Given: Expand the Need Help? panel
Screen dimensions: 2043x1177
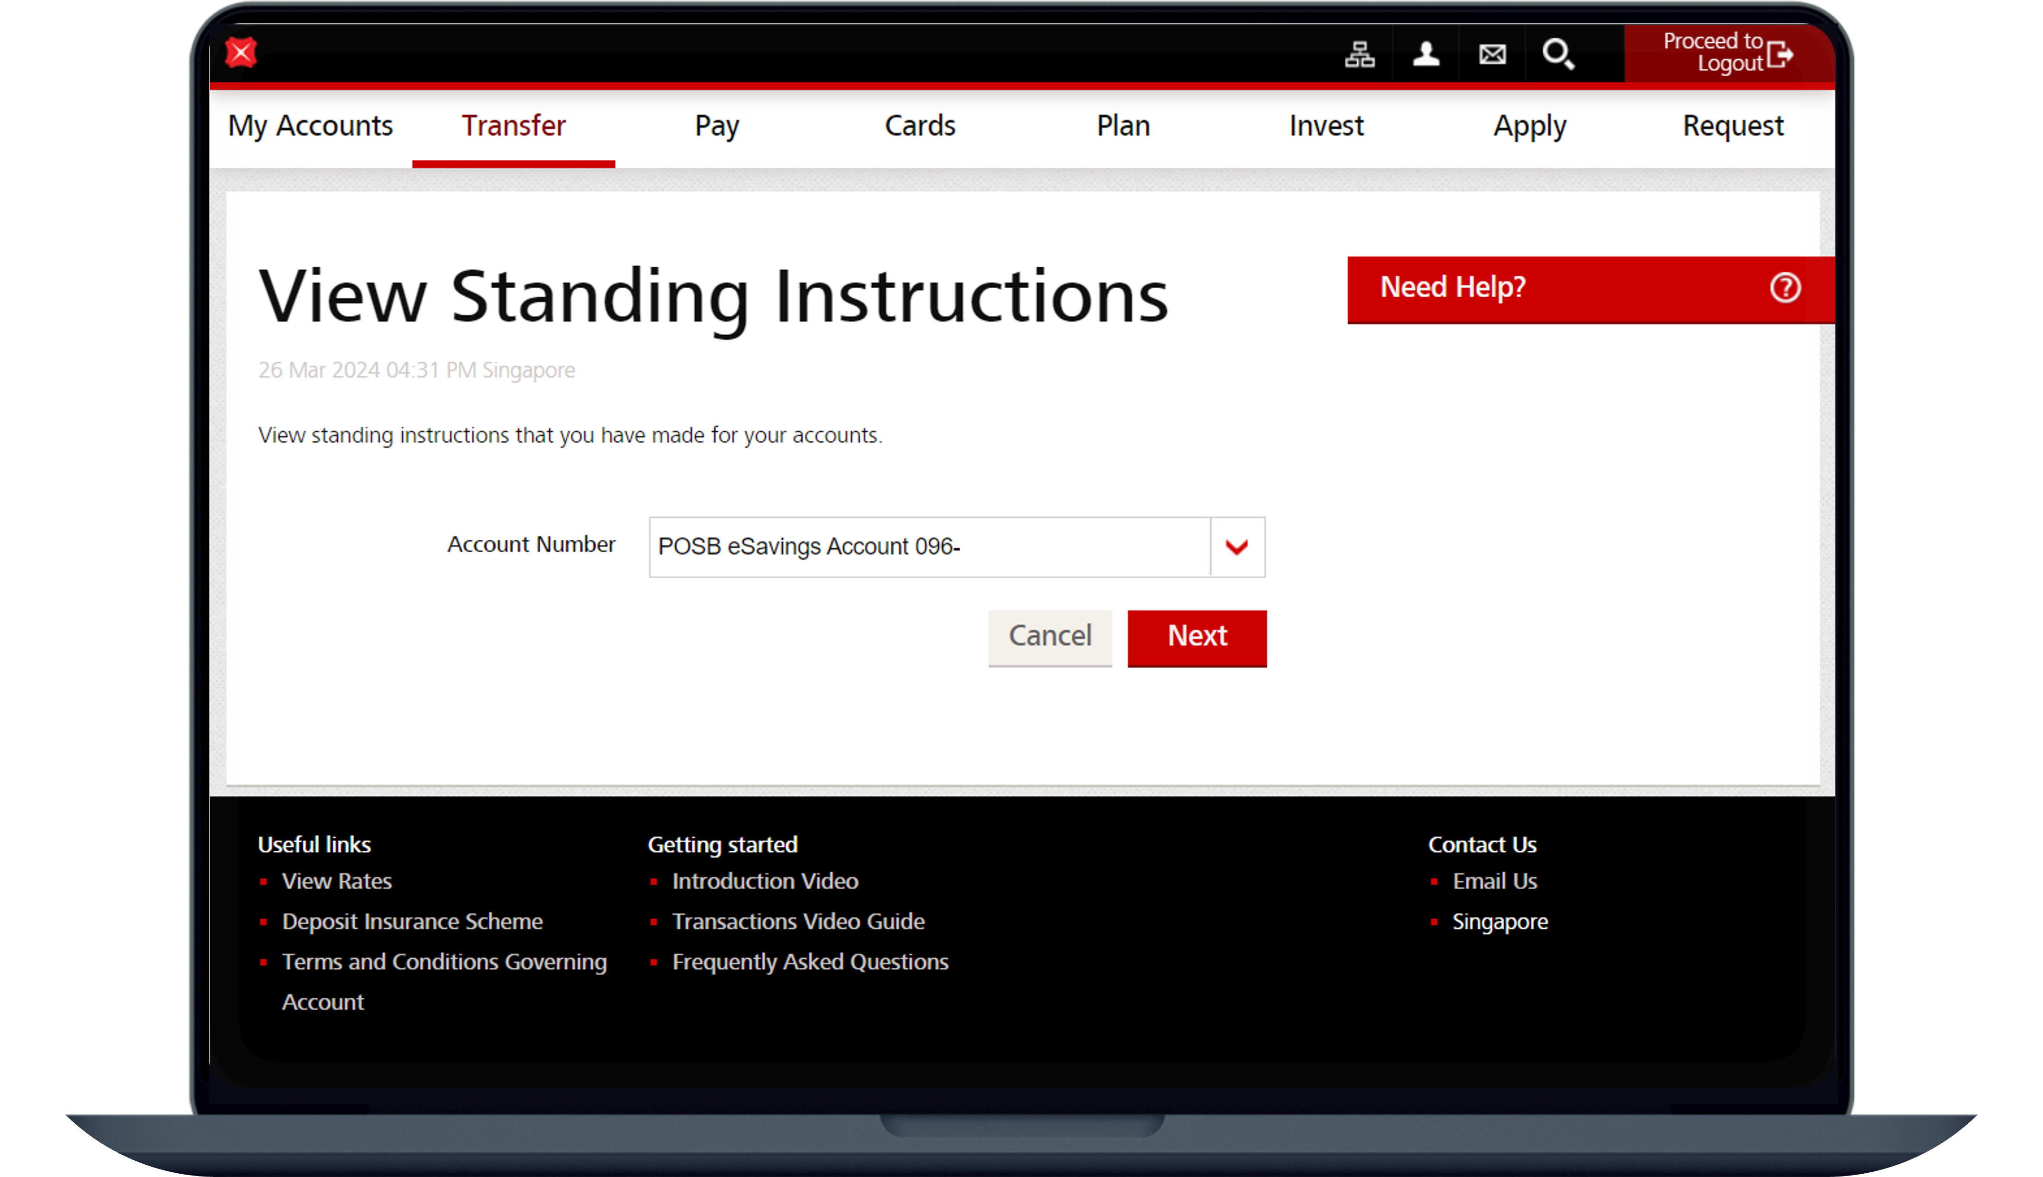Looking at the screenshot, I should point(1590,290).
